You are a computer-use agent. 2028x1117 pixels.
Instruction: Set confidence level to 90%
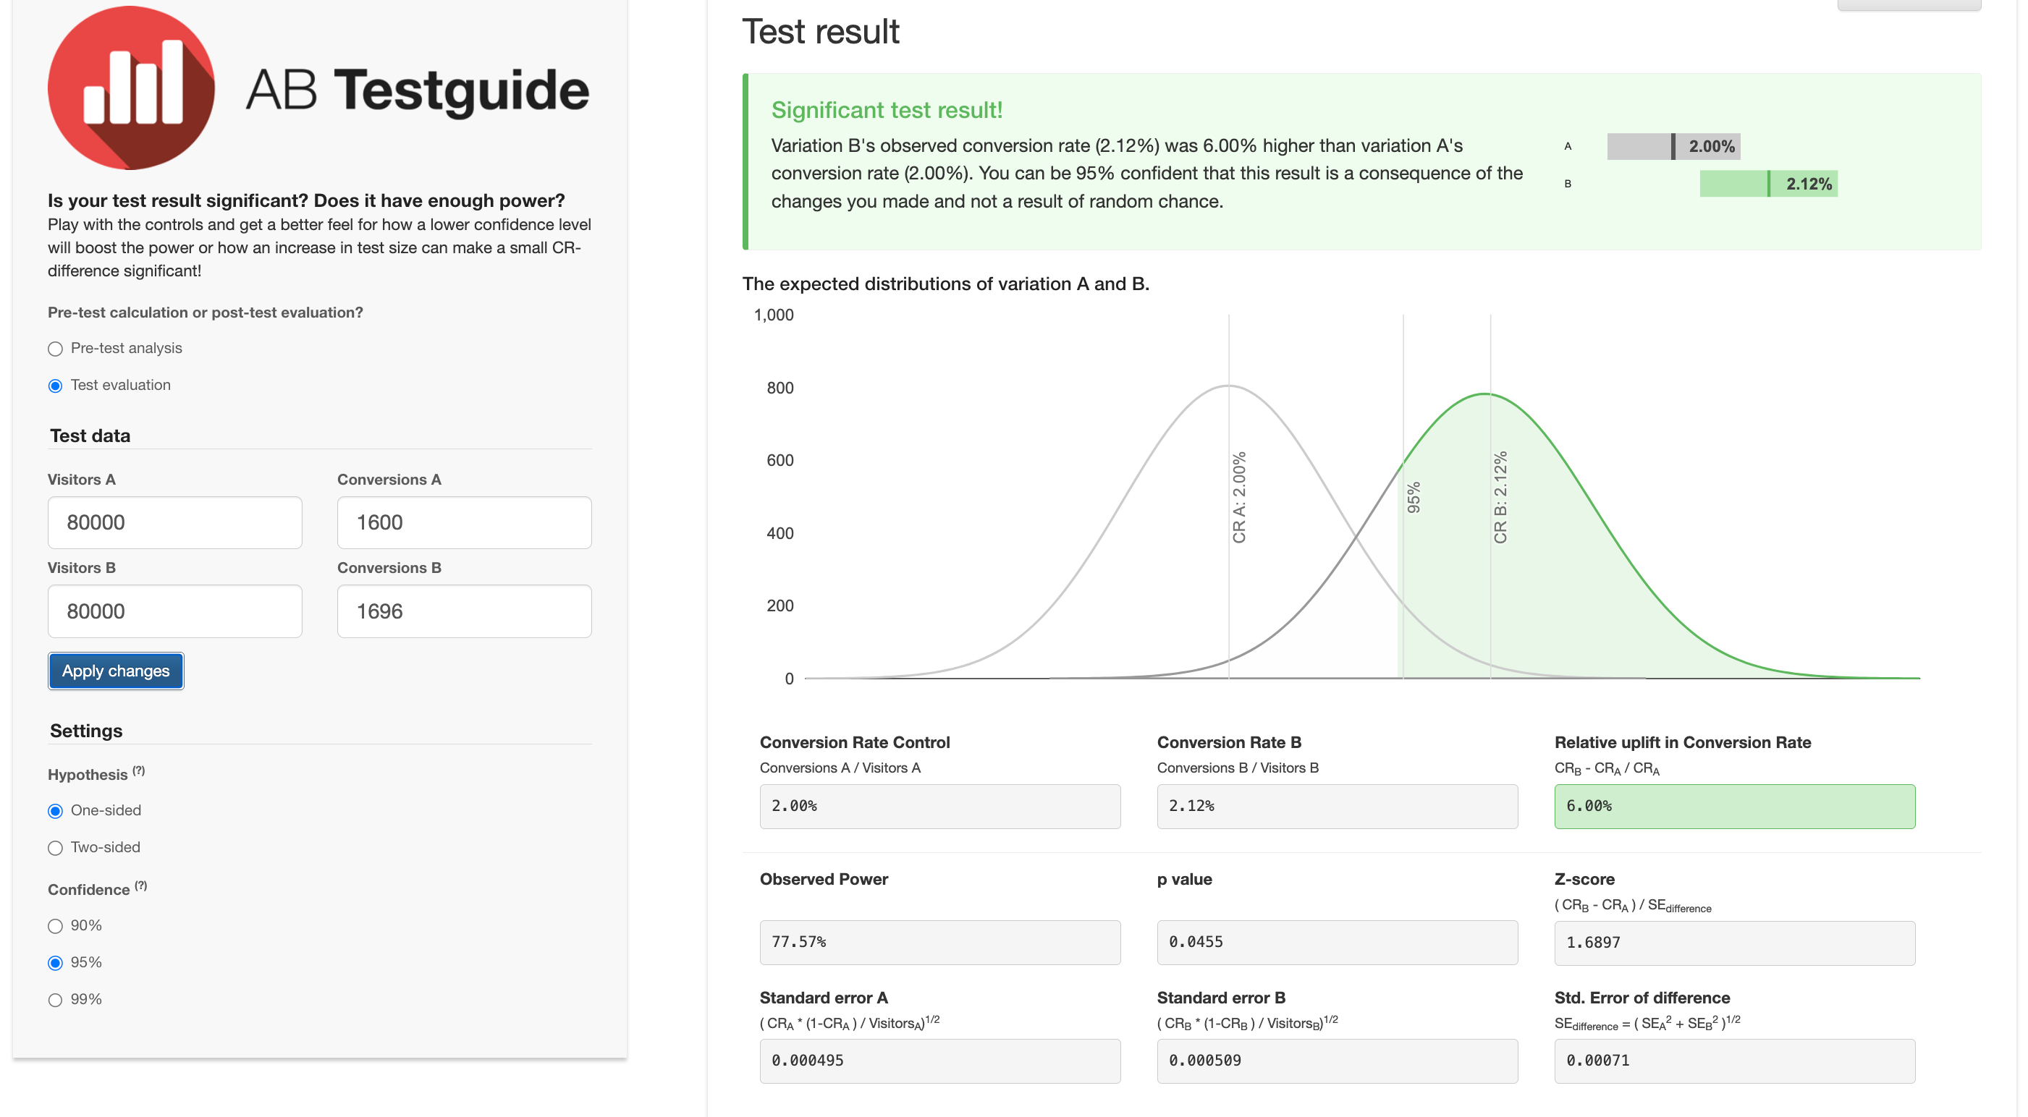[x=55, y=926]
